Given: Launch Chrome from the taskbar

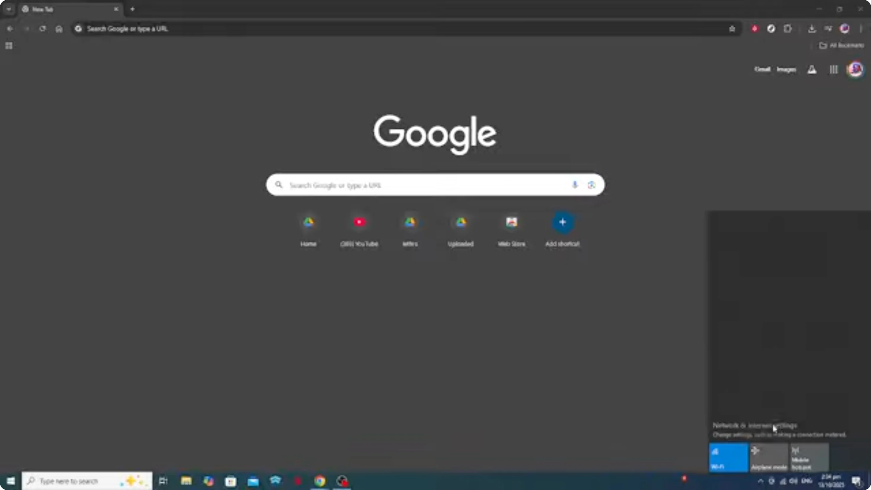Looking at the screenshot, I should coord(320,481).
